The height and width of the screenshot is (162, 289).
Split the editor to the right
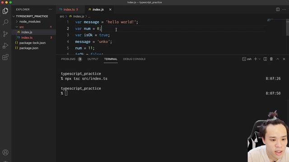tap(278, 9)
